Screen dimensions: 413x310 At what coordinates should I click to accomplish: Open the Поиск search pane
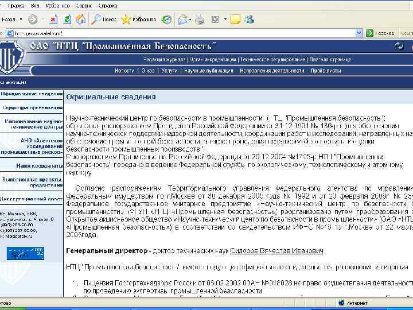tap(103, 20)
